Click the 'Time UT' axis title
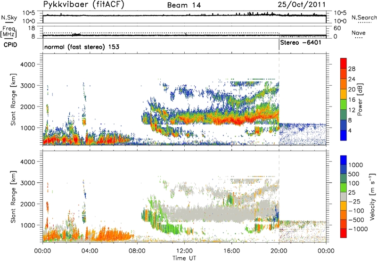 184,258
